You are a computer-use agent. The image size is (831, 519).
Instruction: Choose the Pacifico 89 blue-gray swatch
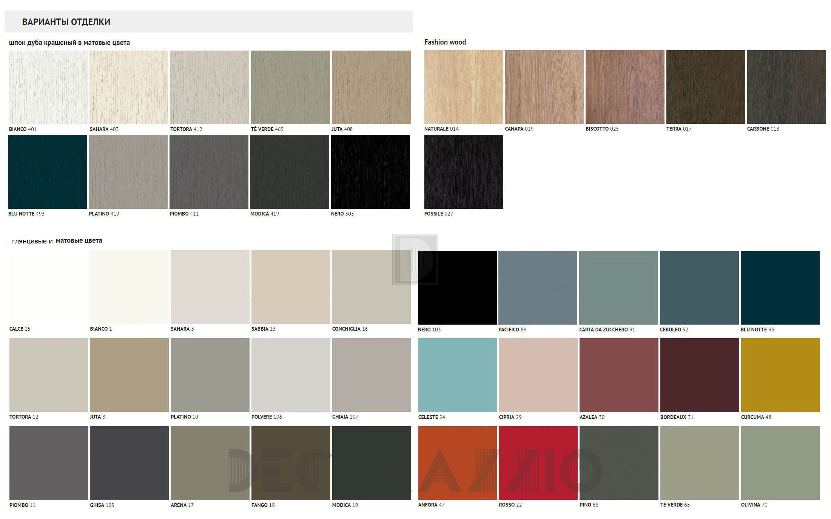(537, 288)
